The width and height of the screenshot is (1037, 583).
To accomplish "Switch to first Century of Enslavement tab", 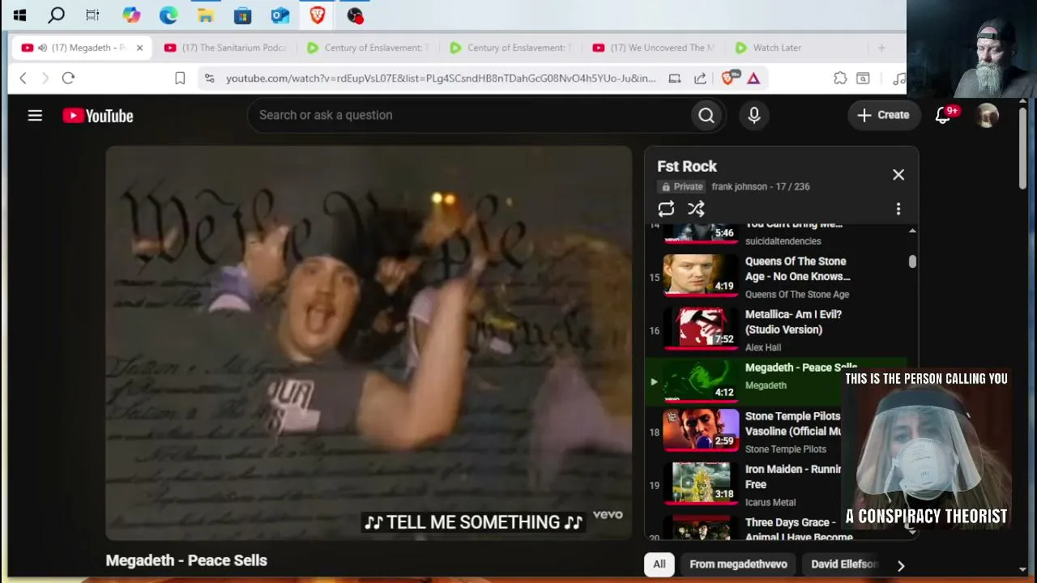I will pyautogui.click(x=368, y=48).
